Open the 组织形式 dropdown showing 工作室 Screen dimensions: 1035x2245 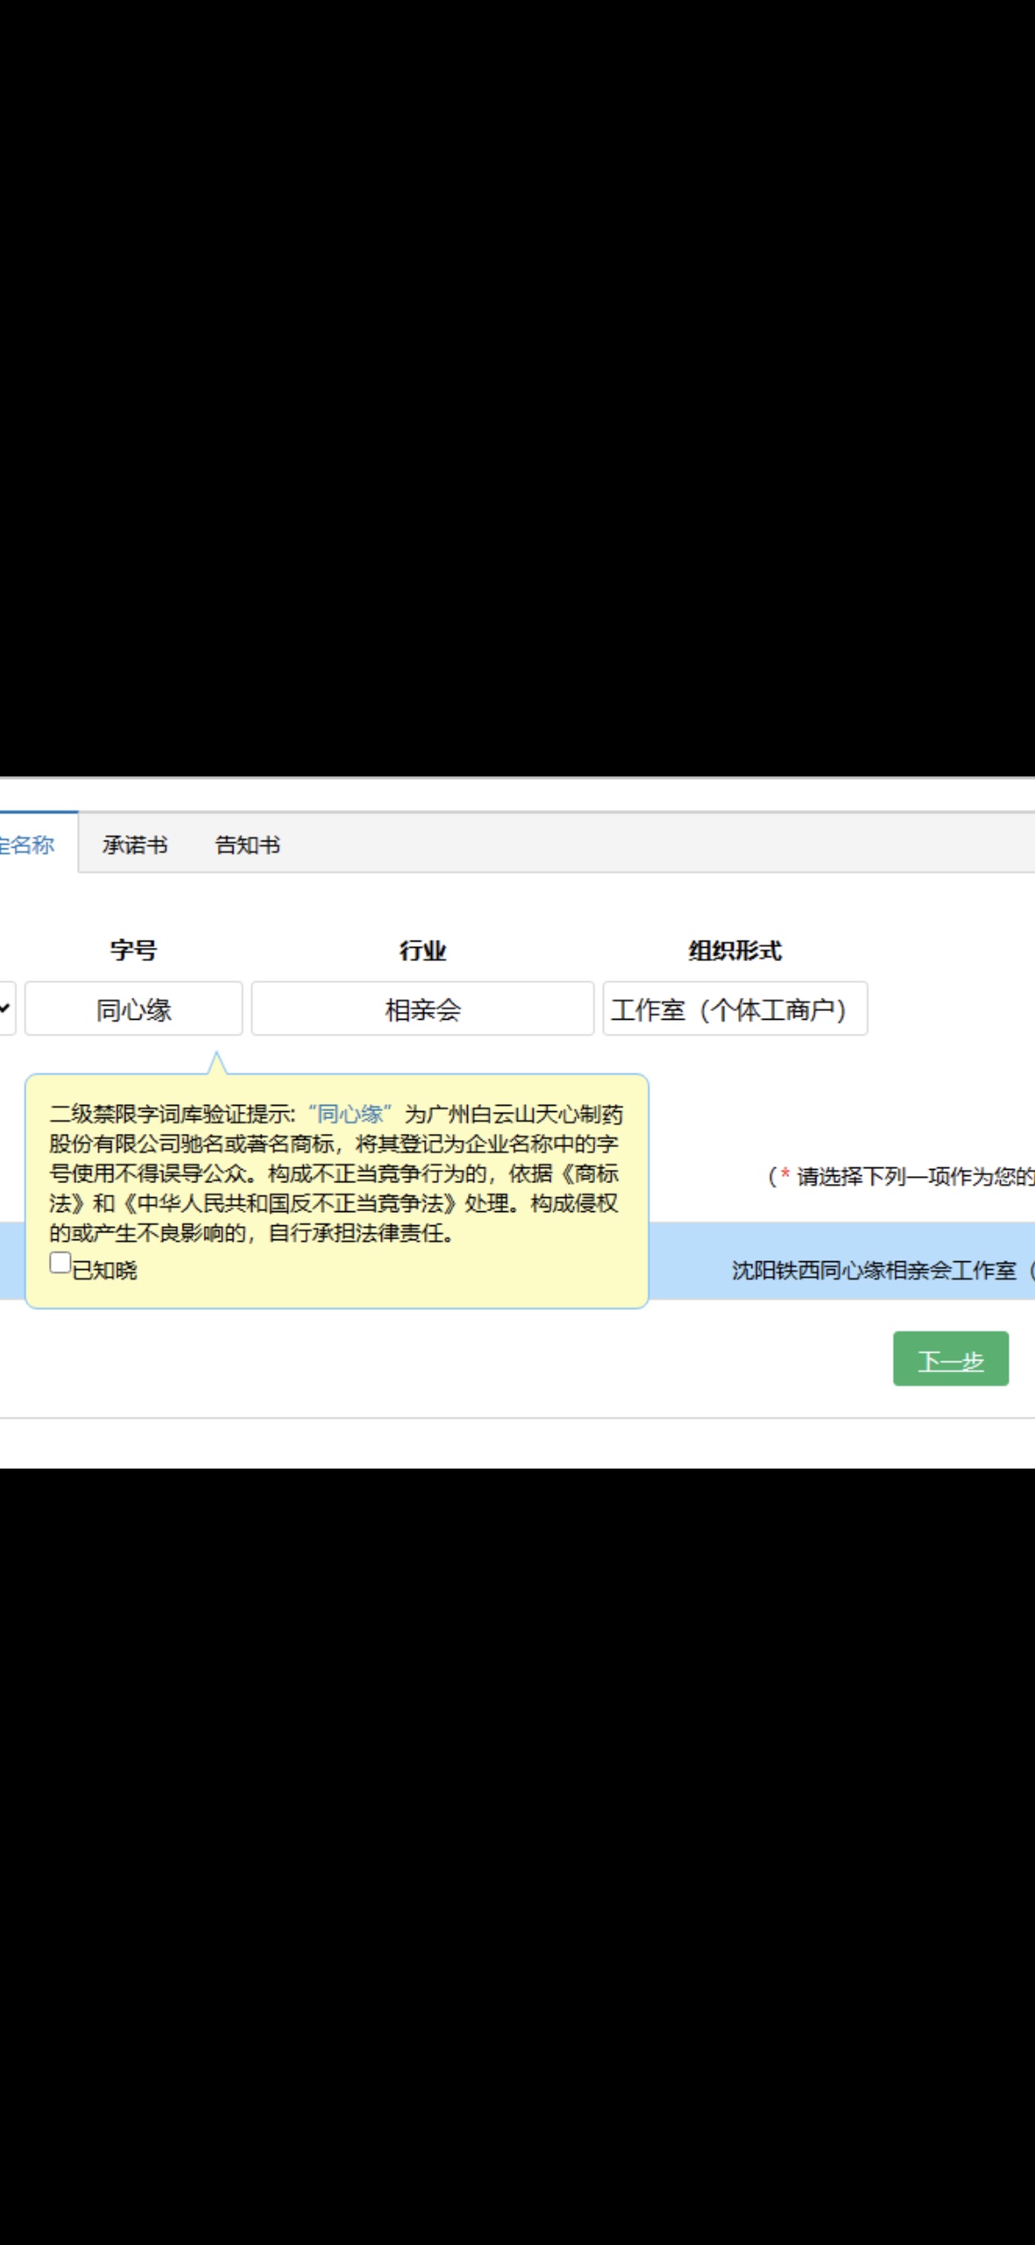tap(736, 1009)
